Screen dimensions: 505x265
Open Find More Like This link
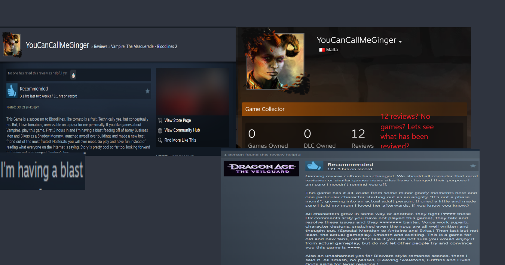(x=180, y=140)
